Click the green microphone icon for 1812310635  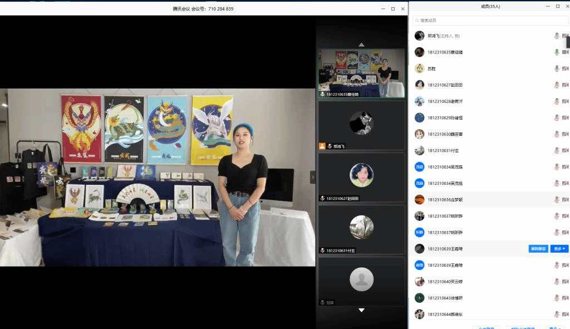coord(556,52)
